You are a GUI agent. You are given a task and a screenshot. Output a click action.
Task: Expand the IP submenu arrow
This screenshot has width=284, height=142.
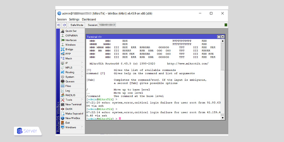click(82, 63)
